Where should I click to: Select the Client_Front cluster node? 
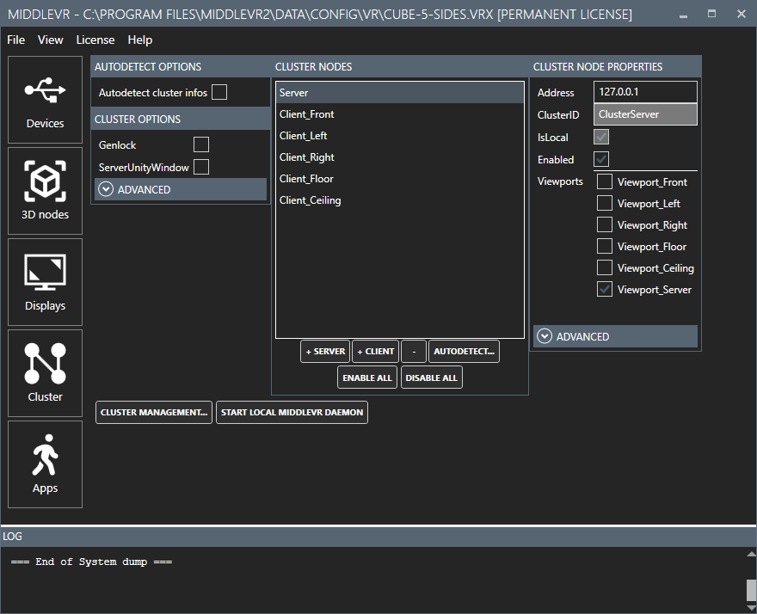pos(400,114)
